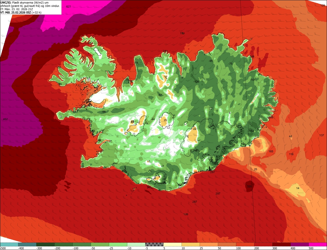The image size is (327, 250).
Task: Click the pale yellow 5 to 10 legend swatch
Action: point(172,244)
